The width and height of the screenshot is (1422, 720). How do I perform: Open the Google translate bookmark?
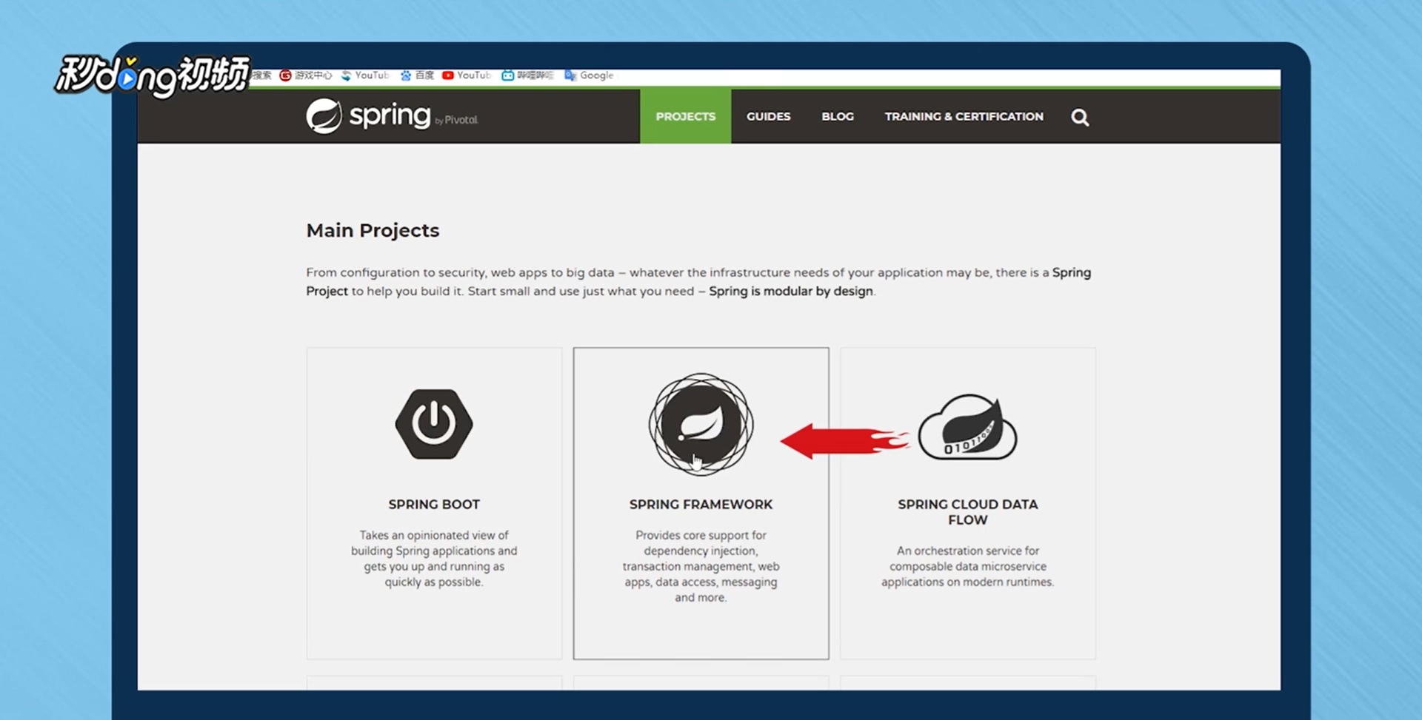pyautogui.click(x=589, y=75)
